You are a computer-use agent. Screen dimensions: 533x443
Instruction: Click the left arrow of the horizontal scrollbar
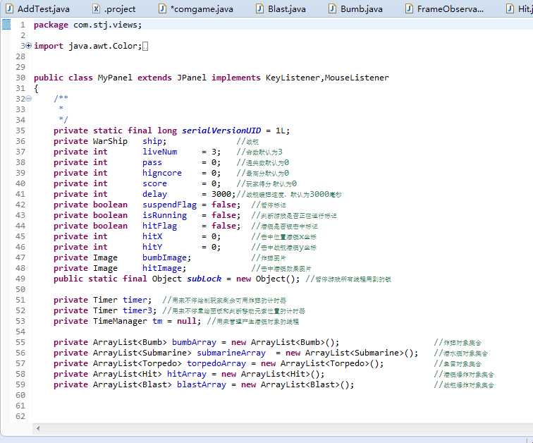click(x=38, y=428)
